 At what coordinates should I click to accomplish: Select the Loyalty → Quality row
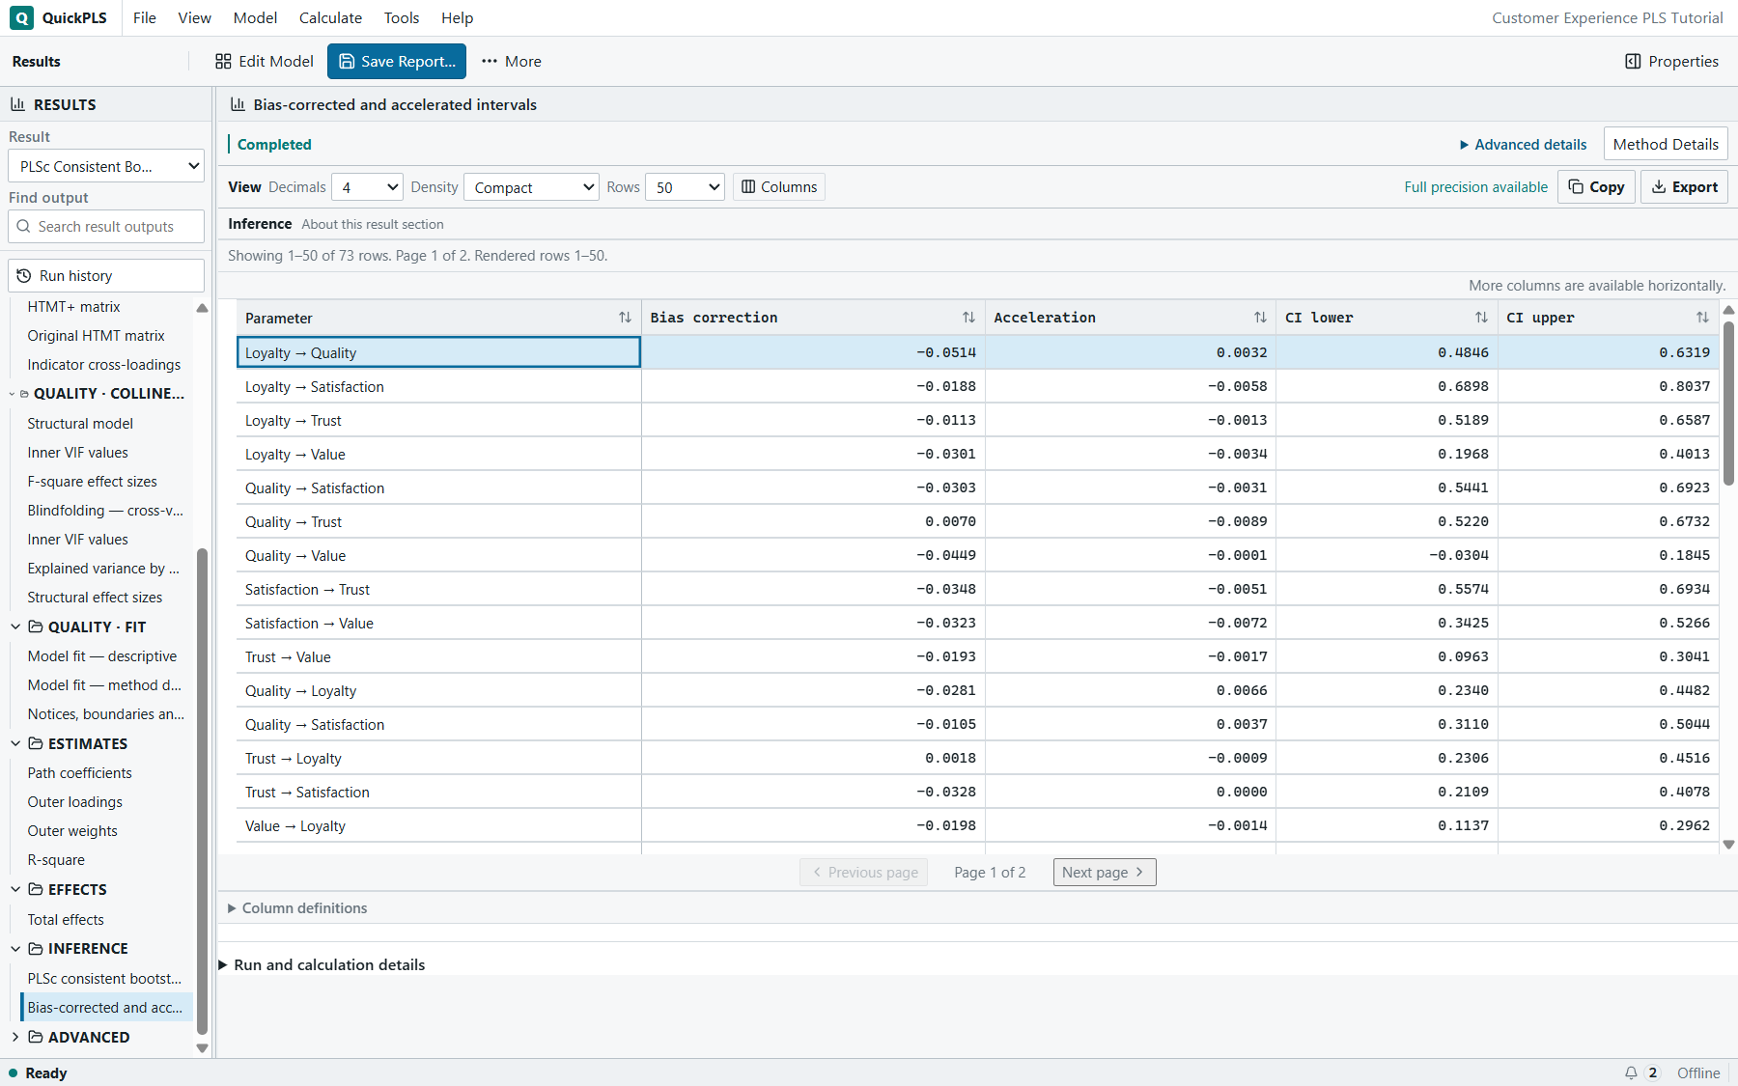tap(977, 352)
